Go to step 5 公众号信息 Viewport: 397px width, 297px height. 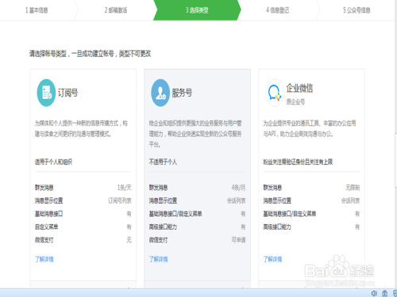[357, 10]
